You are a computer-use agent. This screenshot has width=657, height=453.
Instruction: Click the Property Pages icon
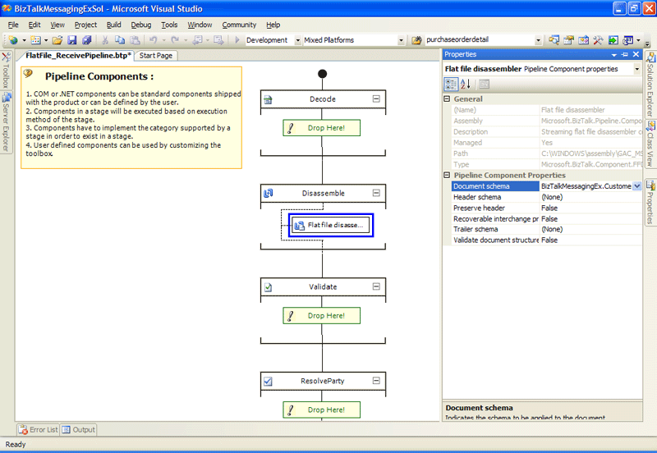[484, 85]
